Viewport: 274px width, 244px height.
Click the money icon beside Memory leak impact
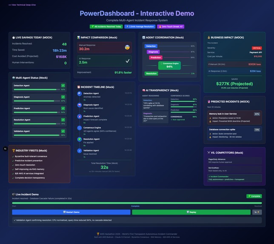[210, 121]
